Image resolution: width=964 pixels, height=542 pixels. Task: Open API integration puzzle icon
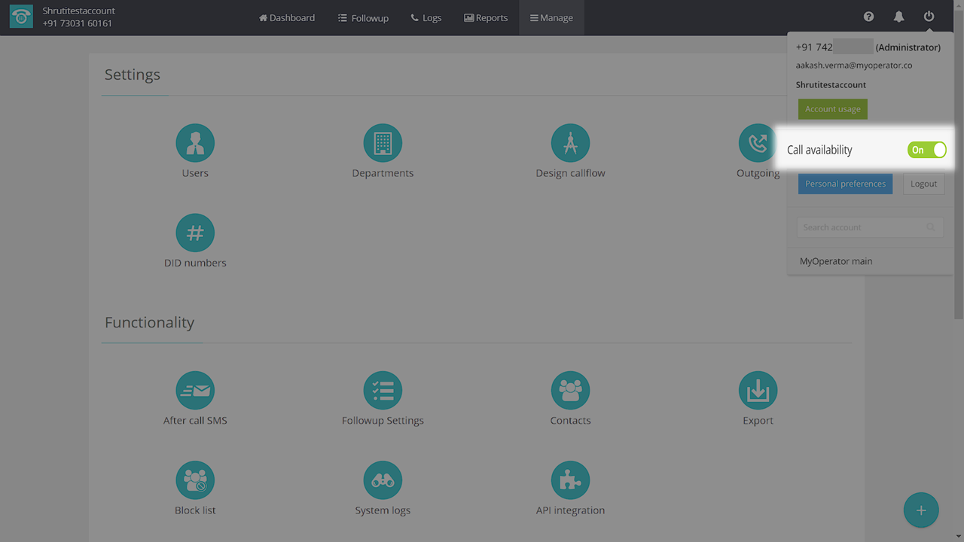pos(570,480)
